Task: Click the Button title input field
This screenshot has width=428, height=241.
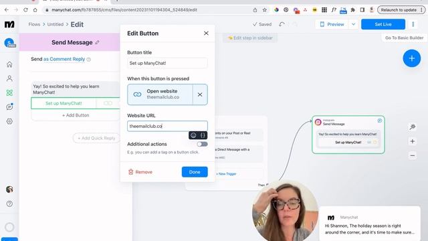Action: pos(167,63)
